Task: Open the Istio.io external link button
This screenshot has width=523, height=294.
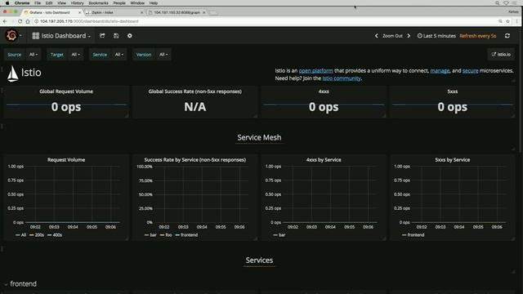Action: 501,55
